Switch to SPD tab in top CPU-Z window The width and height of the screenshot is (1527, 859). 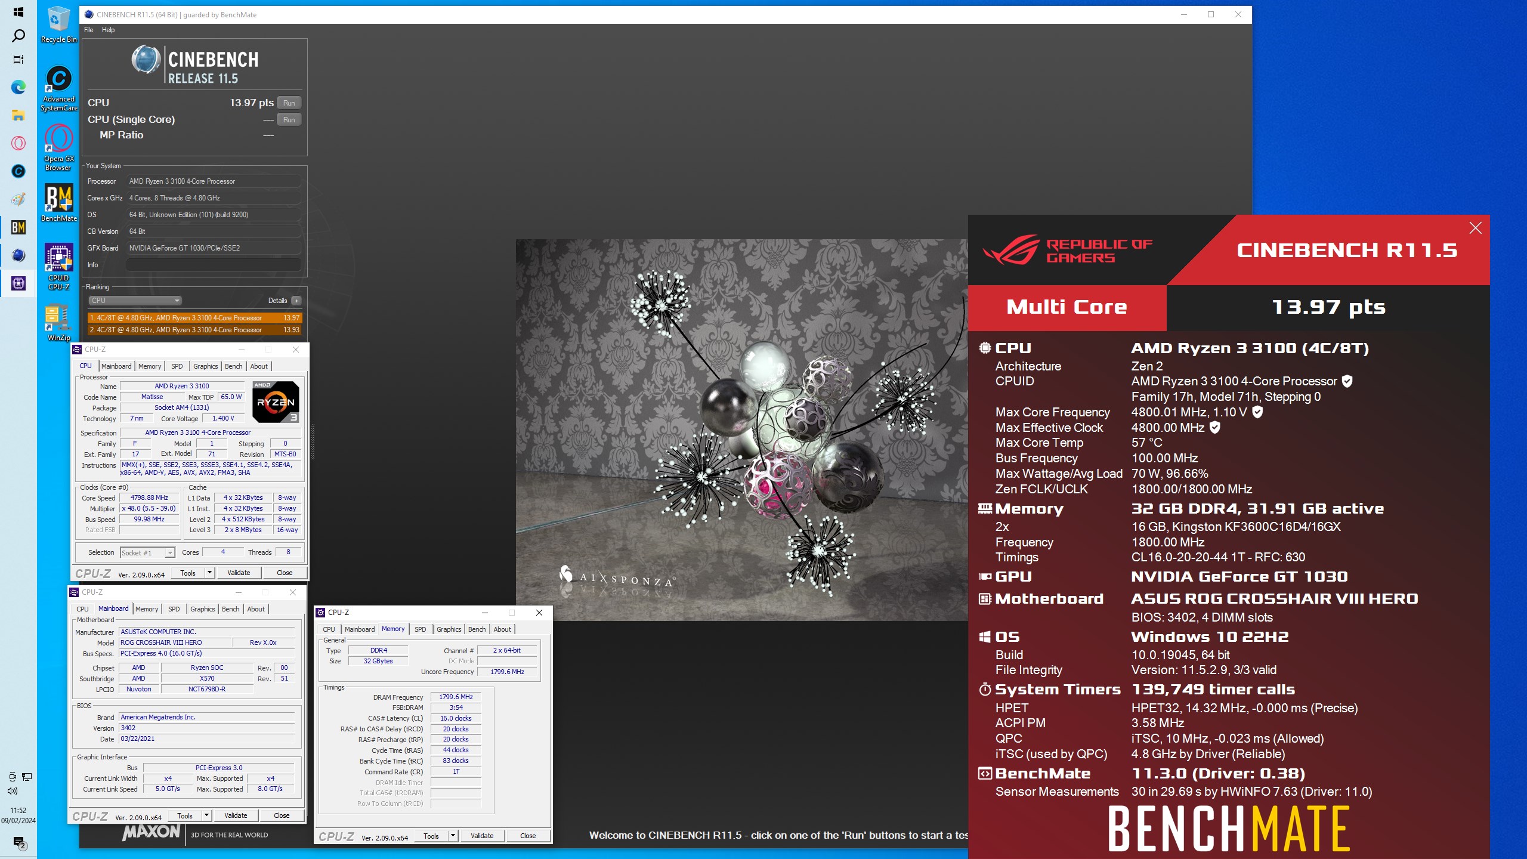pos(177,366)
